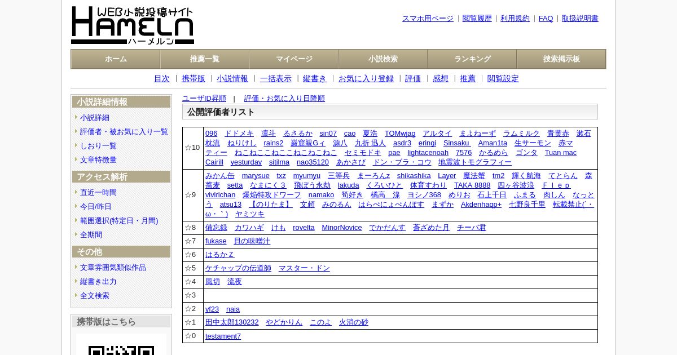The image size is (677, 355).
Task: View 直近一時間 access analysis
Action: tap(98, 193)
